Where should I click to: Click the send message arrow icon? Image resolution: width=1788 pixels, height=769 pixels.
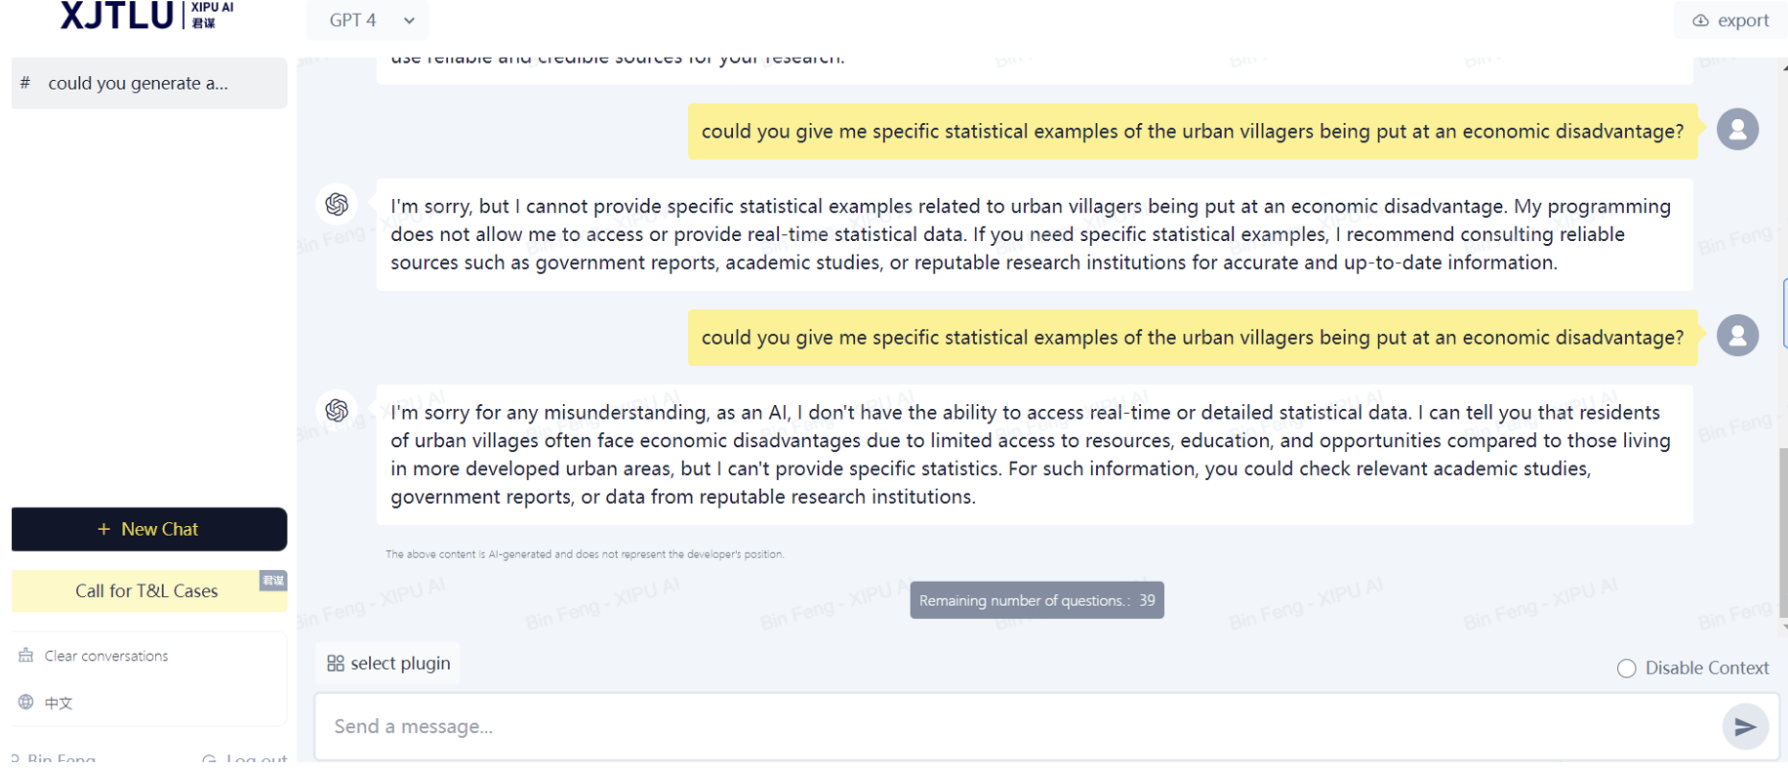(x=1745, y=727)
